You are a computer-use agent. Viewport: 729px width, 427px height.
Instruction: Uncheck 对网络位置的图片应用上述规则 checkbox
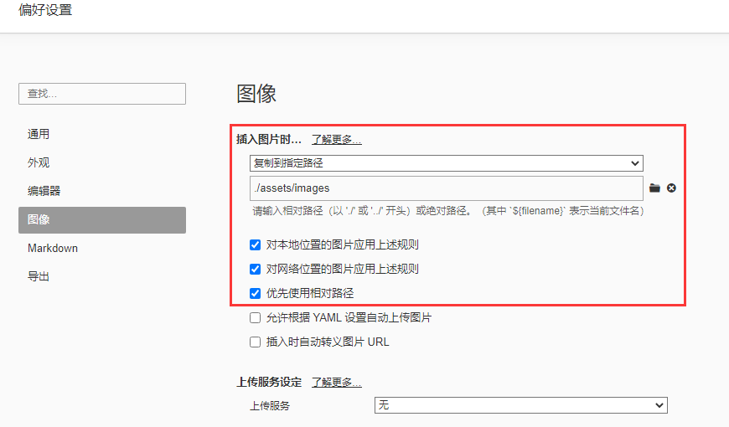[255, 269]
